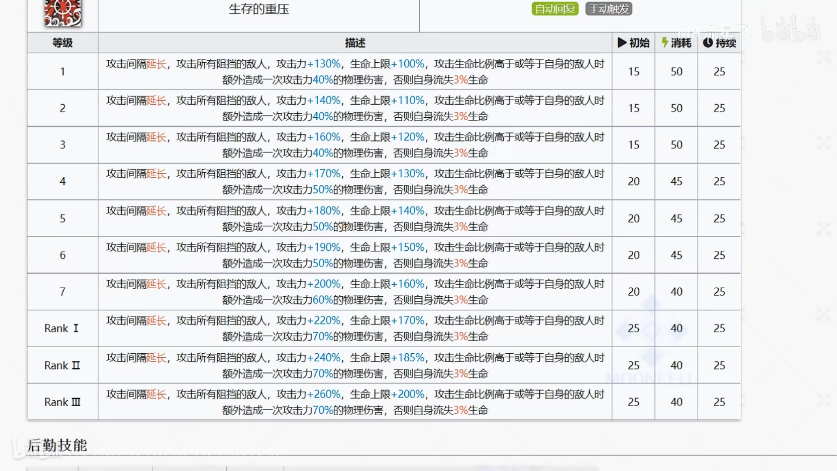The image size is (837, 471).
Task: Select the Rank II row label
Action: 62,365
